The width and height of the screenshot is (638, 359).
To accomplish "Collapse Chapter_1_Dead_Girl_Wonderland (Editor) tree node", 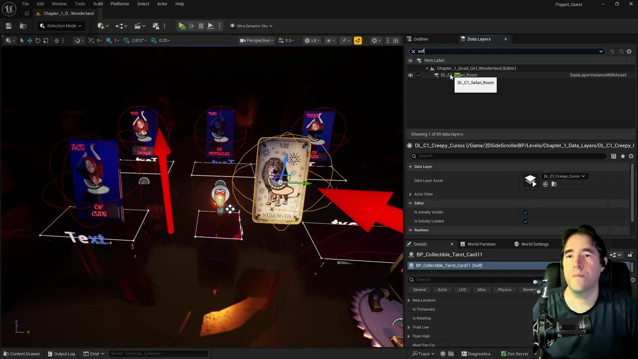I will pos(427,68).
